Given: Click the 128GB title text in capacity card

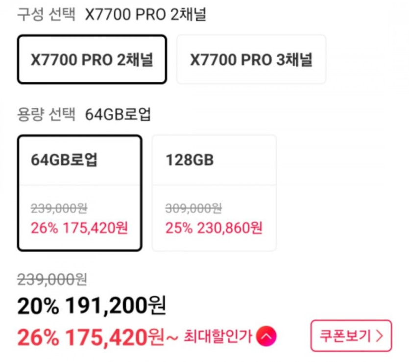Looking at the screenshot, I should point(190,160).
